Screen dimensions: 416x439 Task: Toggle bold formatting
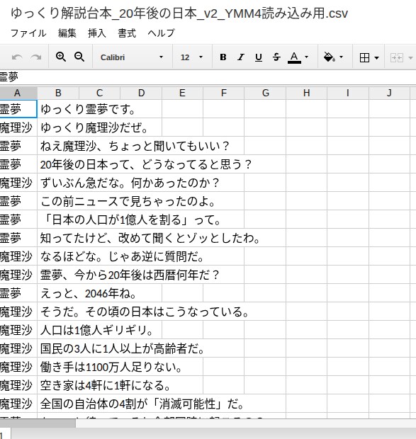[223, 57]
